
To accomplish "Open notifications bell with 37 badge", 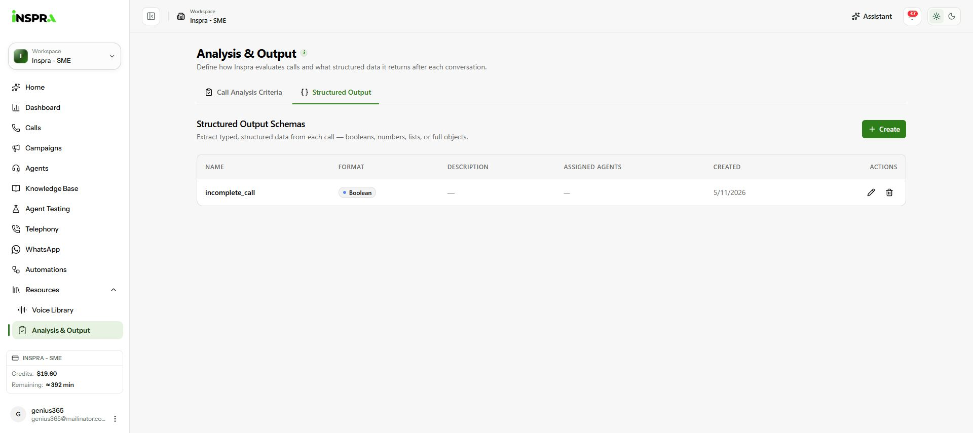I will click(912, 16).
